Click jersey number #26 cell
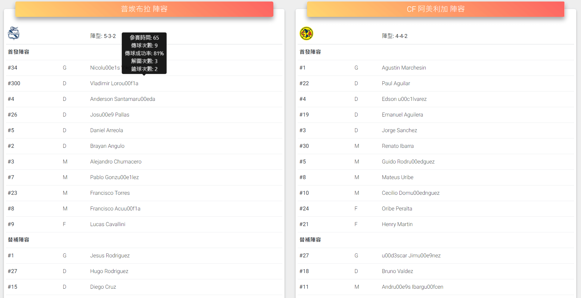 point(12,115)
